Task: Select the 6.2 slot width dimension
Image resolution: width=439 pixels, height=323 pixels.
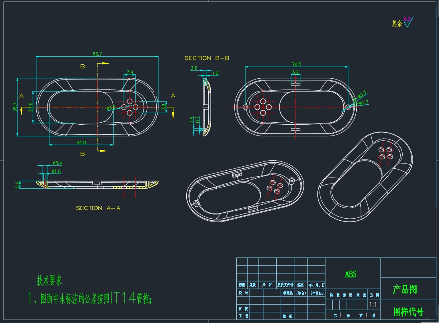Action: tap(295, 72)
